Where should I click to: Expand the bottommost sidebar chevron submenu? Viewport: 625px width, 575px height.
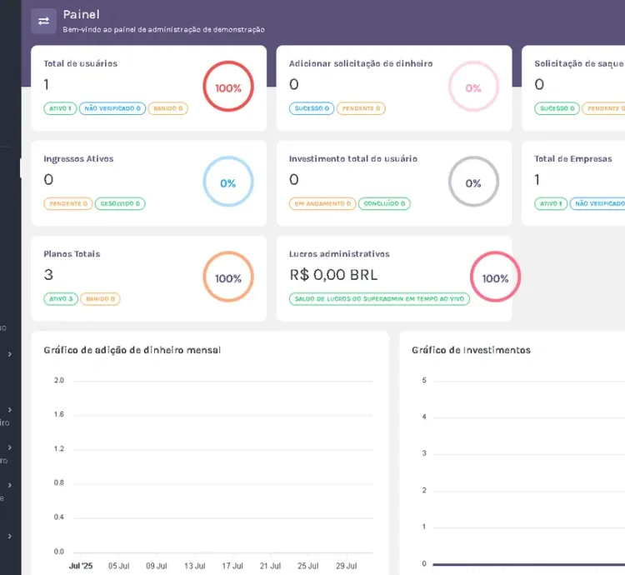pos(10,537)
